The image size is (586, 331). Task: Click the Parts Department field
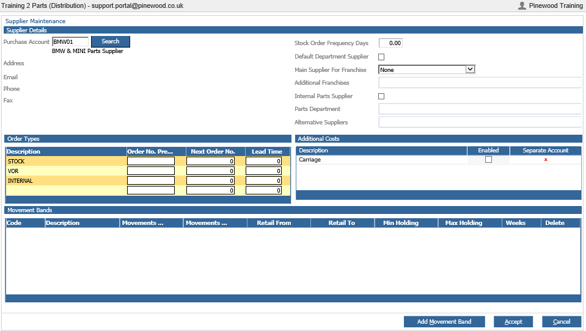pos(480,109)
